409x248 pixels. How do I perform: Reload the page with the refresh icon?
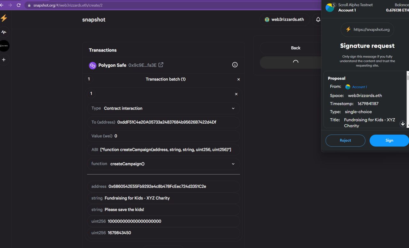(19, 5)
